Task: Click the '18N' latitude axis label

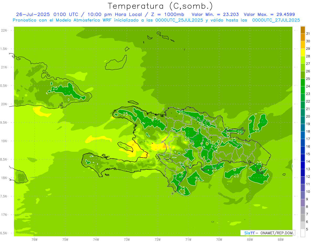Action: tap(4, 178)
